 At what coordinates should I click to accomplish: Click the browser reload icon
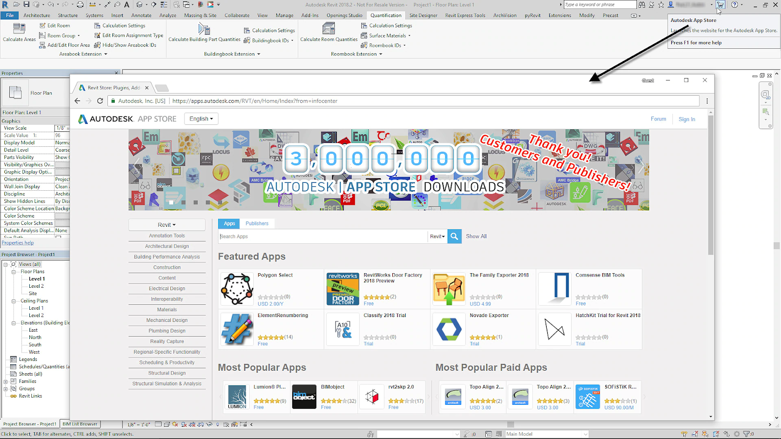click(x=100, y=101)
